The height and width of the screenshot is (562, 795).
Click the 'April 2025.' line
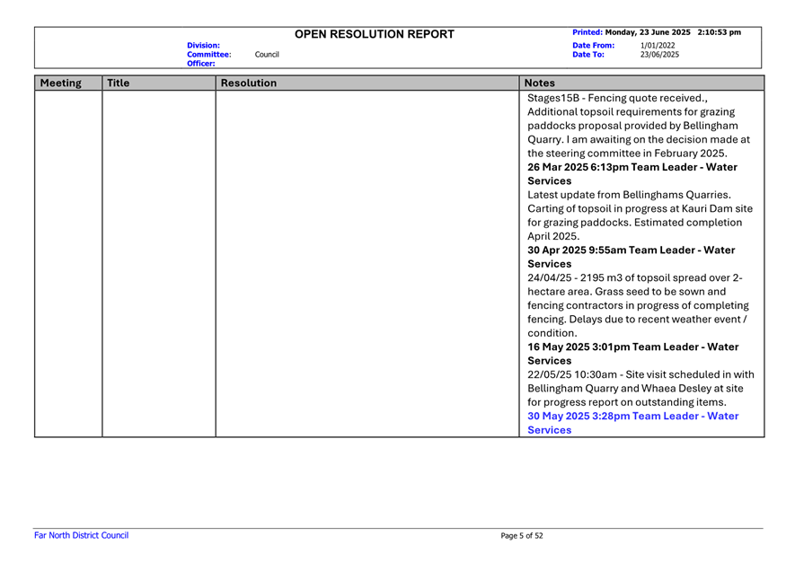(553, 236)
